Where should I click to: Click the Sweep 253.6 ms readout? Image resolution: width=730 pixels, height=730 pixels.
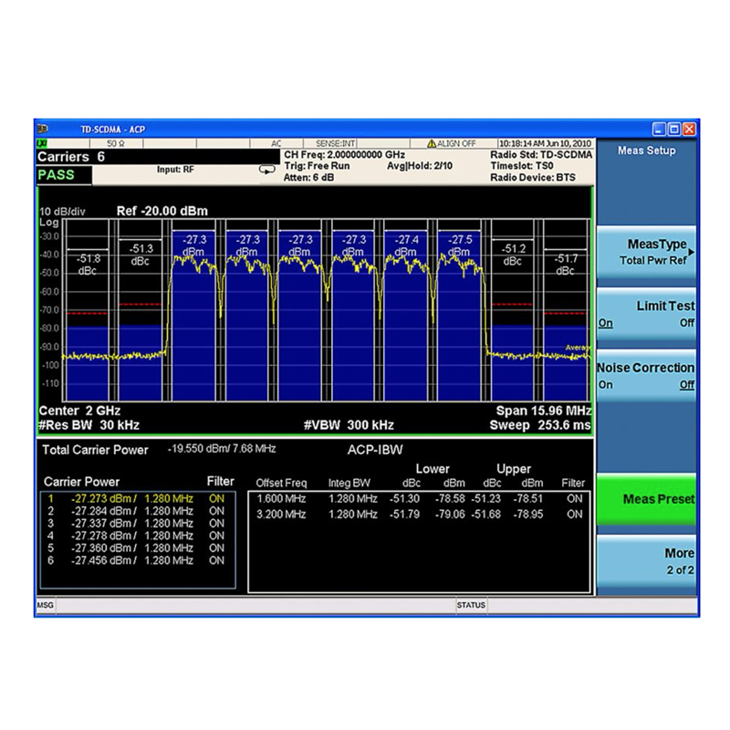(x=540, y=425)
